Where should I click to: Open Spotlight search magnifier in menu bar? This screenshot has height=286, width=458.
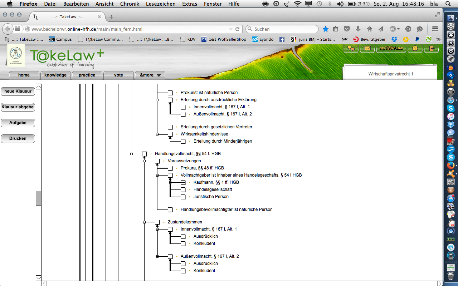click(x=448, y=4)
